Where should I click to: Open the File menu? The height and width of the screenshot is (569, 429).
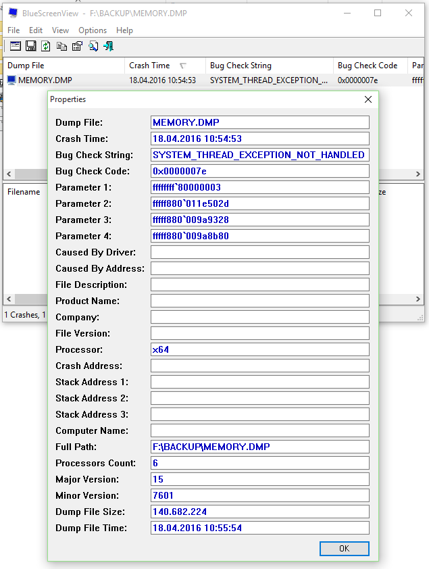[x=14, y=30]
